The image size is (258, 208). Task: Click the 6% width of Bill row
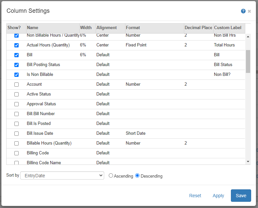83,55
